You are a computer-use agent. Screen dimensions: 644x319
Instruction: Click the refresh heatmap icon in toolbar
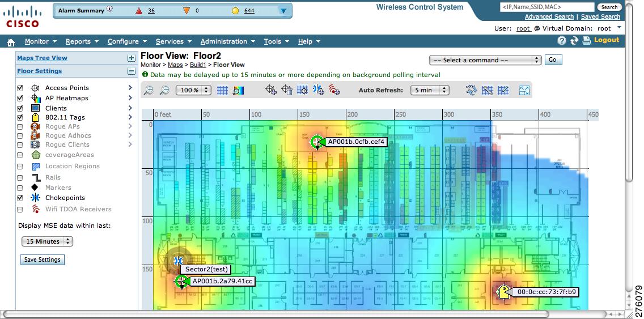pyautogui.click(x=472, y=90)
